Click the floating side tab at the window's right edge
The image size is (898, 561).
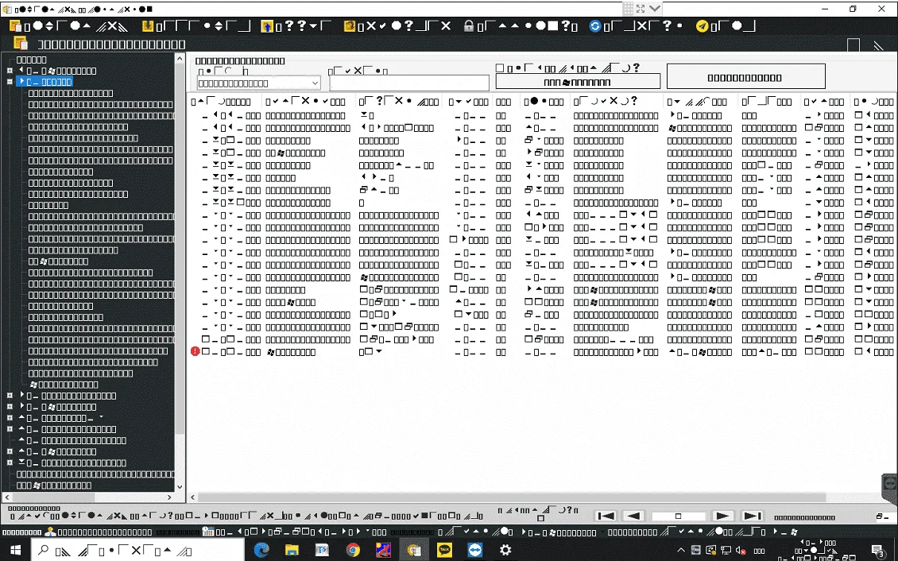pyautogui.click(x=889, y=489)
